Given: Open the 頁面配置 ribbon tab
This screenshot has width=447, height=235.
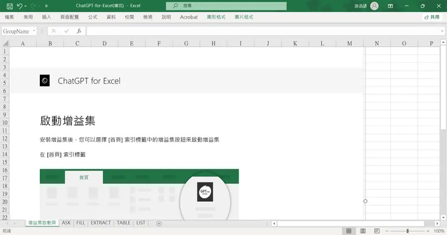Looking at the screenshot, I should pyautogui.click(x=69, y=17).
